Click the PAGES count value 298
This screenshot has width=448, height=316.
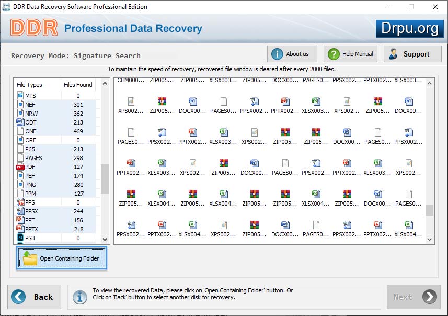(78, 158)
